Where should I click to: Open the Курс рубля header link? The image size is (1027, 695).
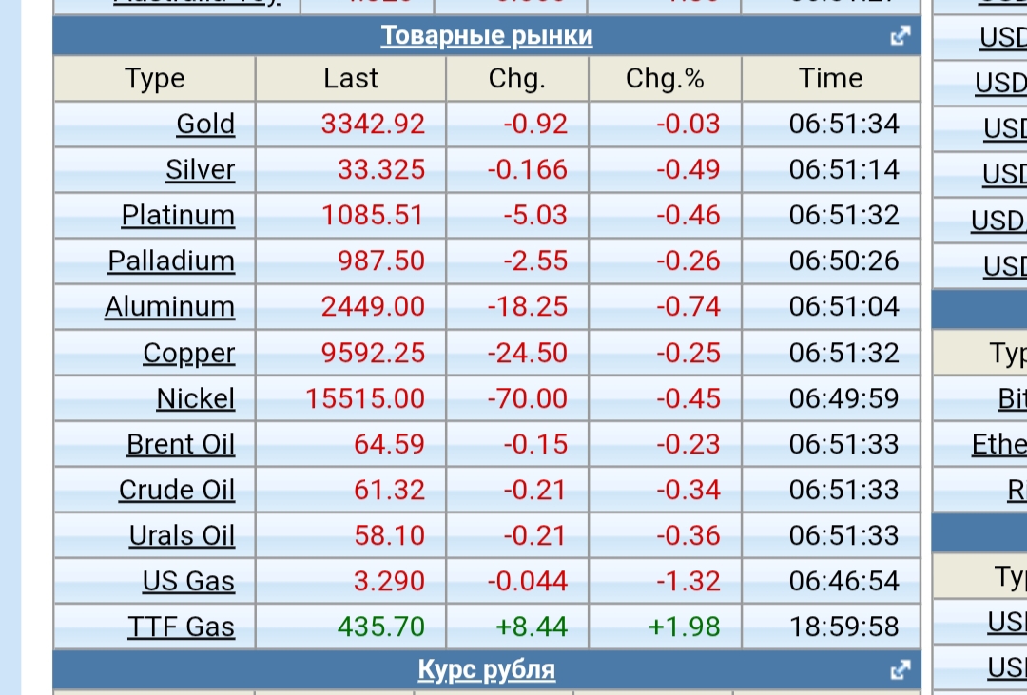[487, 670]
